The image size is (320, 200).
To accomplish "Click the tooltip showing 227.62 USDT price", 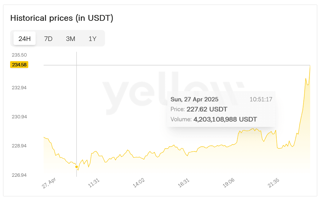I will coord(199,109).
